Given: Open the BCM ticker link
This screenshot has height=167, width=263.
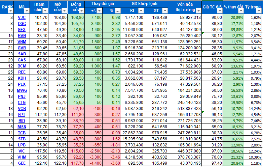Looking at the screenshot, I should point(22,66).
